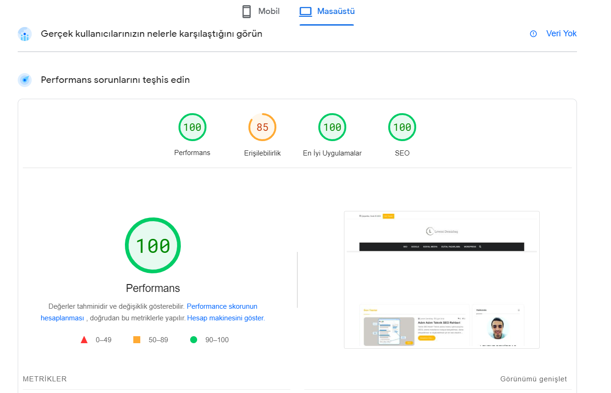Image resolution: width=611 pixels, height=393 pixels.
Task: Click Gerçek kullanıcılarınızın nelerle karşılaştığını görün text
Action: (151, 34)
